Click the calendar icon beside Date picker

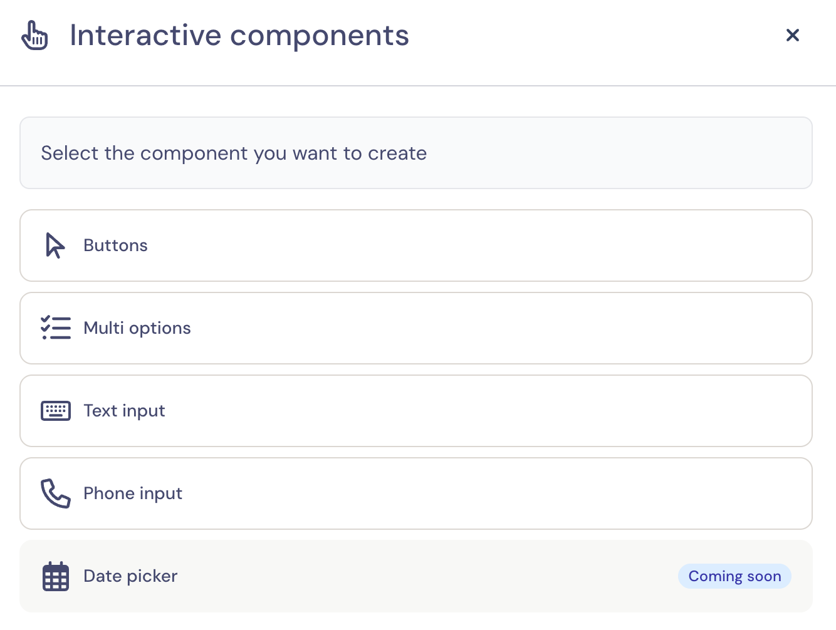pyautogui.click(x=56, y=576)
